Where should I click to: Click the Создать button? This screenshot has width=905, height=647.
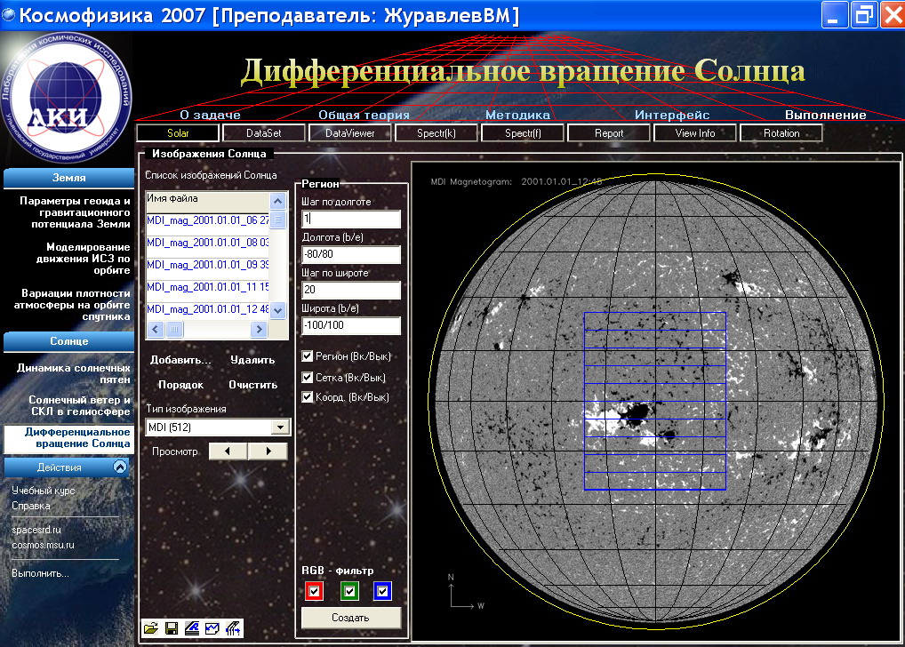(351, 618)
